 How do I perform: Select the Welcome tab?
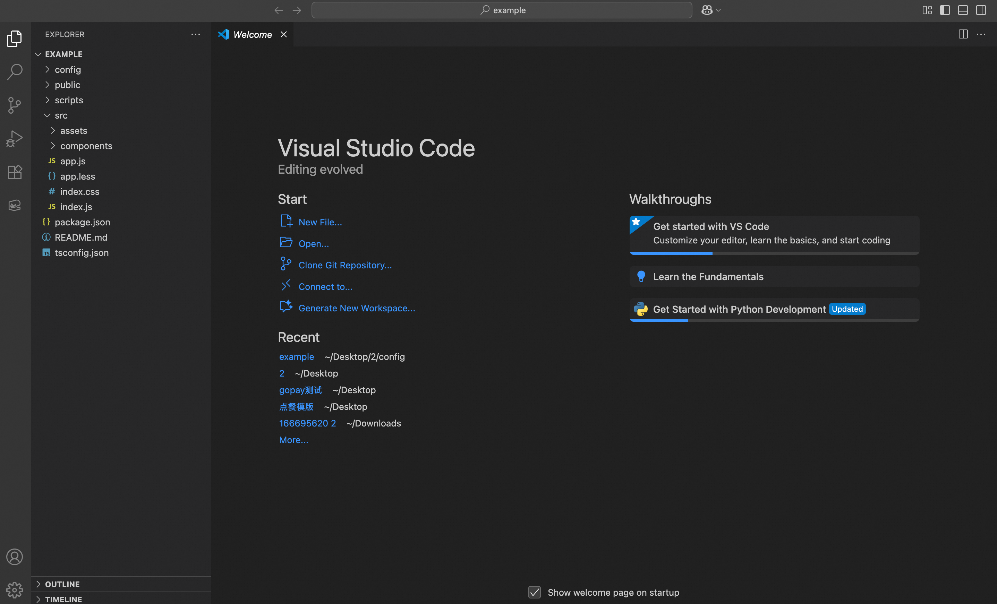point(252,34)
